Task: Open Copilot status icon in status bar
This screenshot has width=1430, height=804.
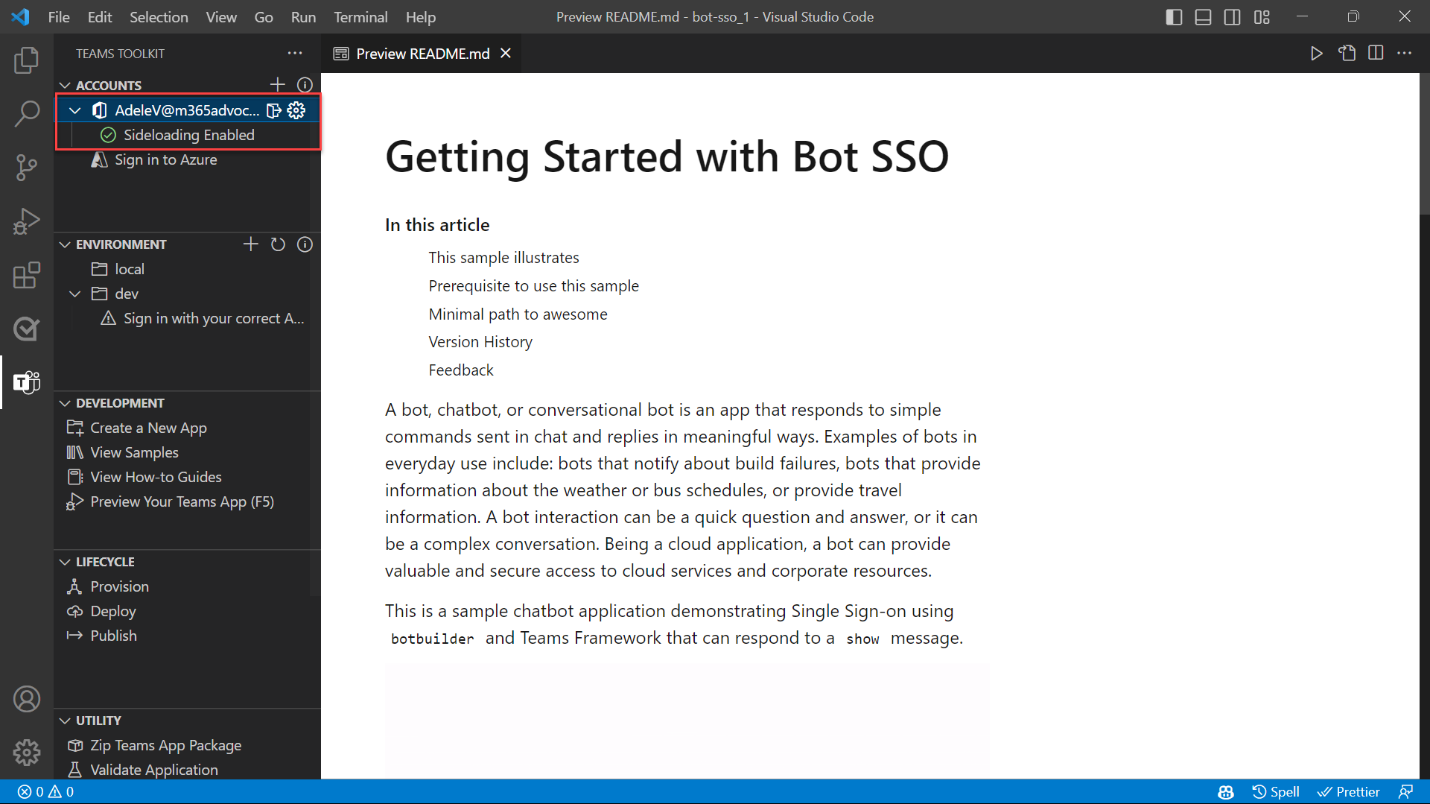Action: (1226, 791)
